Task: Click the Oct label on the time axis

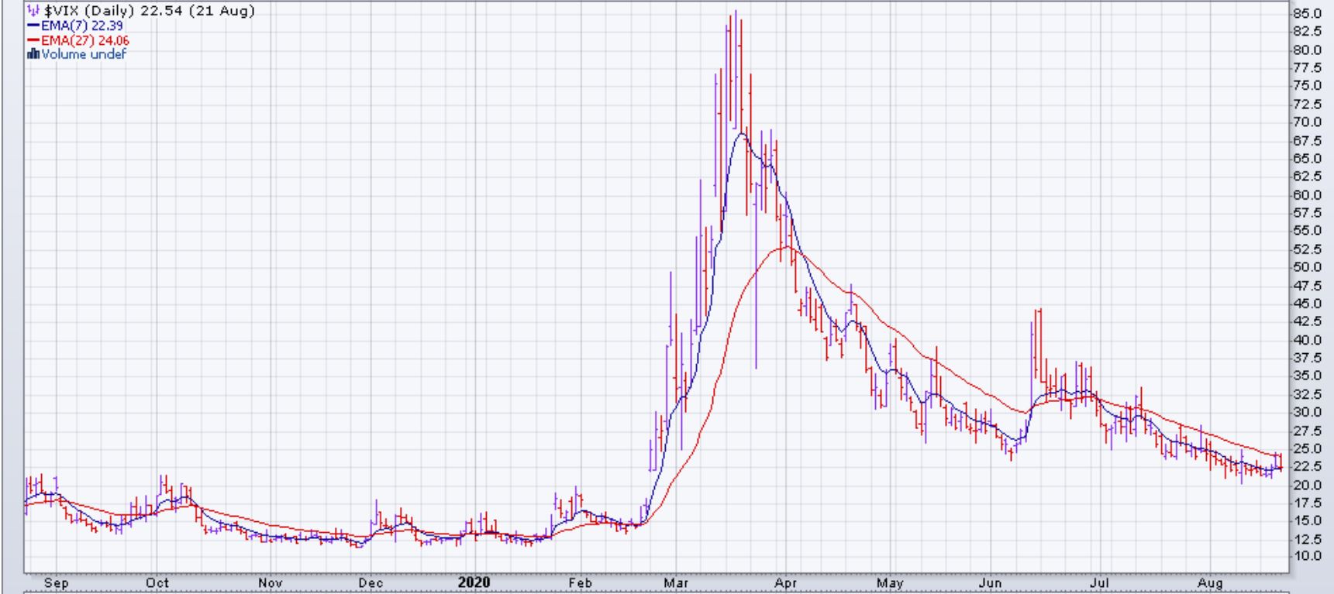Action: [157, 583]
